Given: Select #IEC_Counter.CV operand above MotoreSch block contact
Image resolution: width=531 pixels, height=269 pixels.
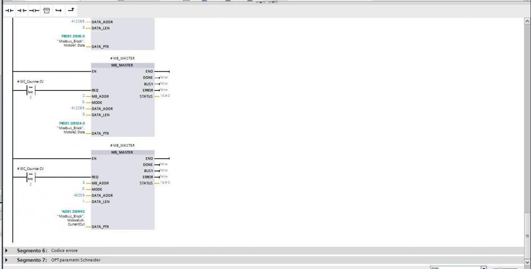Looking at the screenshot, I should click(30, 168).
